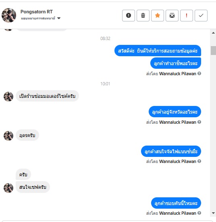Click the scrollbar up arrow
This screenshot has width=216, height=222.
[x=213, y=33]
